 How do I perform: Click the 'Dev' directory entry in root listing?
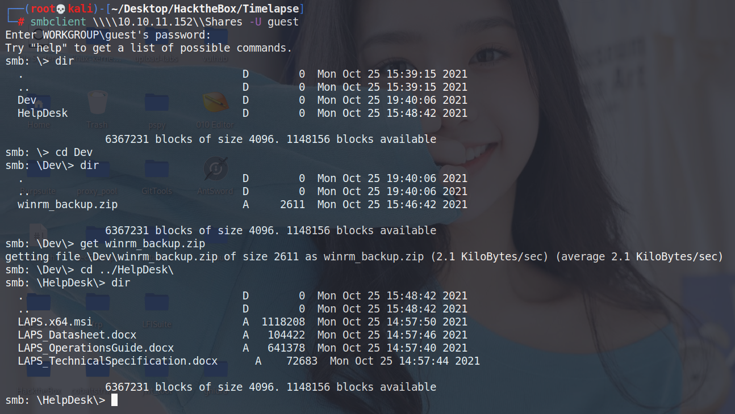[27, 100]
